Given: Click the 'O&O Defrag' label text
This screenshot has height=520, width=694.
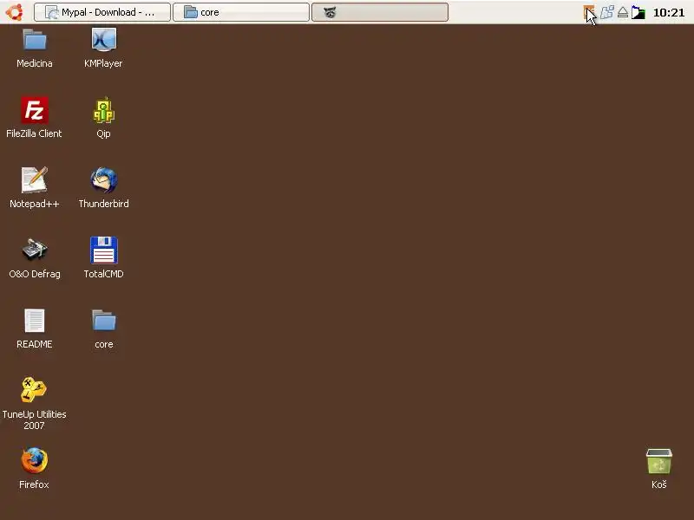Looking at the screenshot, I should pos(35,274).
